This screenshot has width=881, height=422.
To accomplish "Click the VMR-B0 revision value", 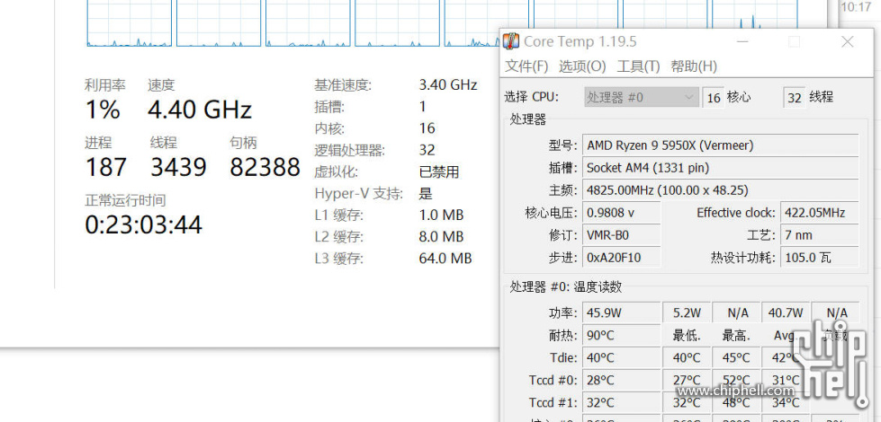I will pyautogui.click(x=622, y=235).
